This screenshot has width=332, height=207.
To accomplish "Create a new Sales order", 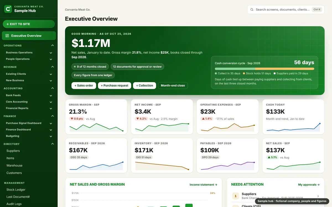I will coord(84,86).
